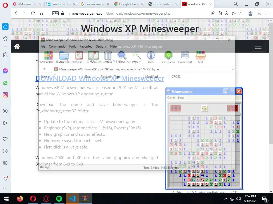Click the WinRAR View icon
273x204 pixels.
pyautogui.click(x=93, y=57)
